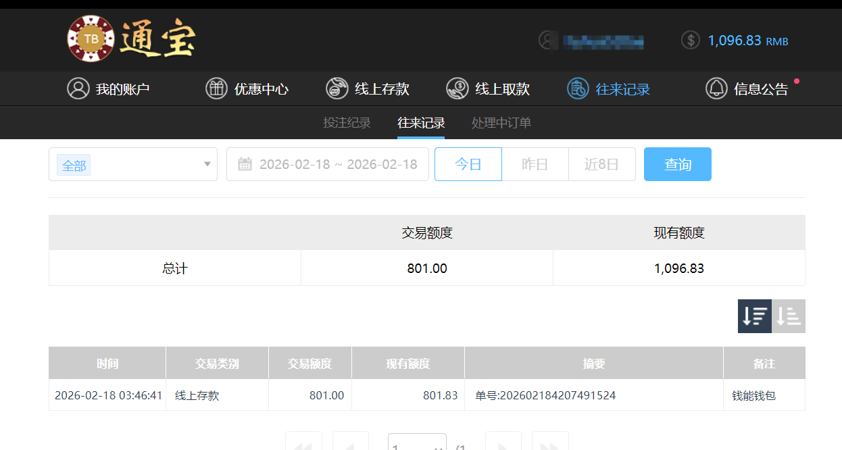Toggle sort order to descending
Viewport: 842px width, 450px height.
(x=754, y=316)
